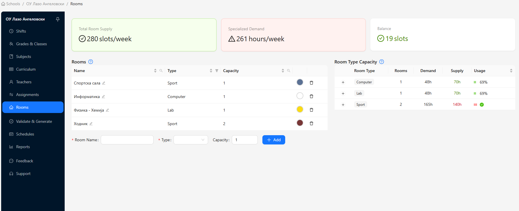Select the 19 slots balance value
Screen dimensions: 519x211
coord(397,39)
